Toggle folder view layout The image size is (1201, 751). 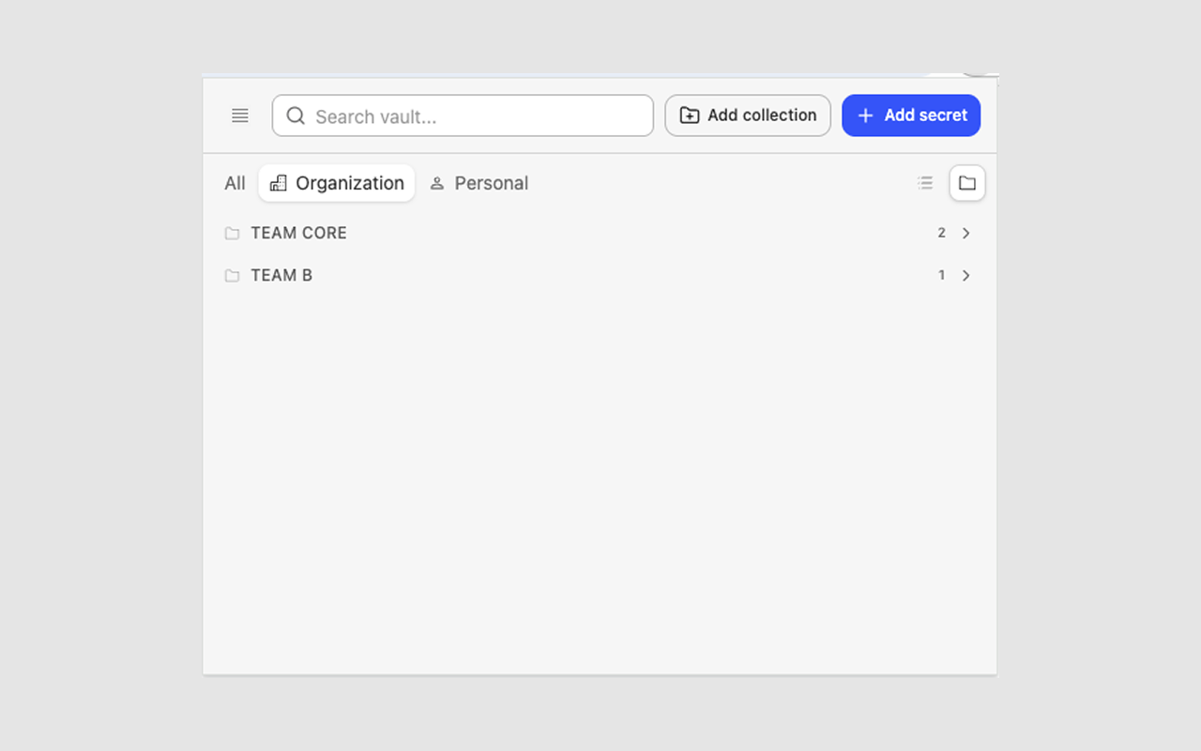coord(967,183)
